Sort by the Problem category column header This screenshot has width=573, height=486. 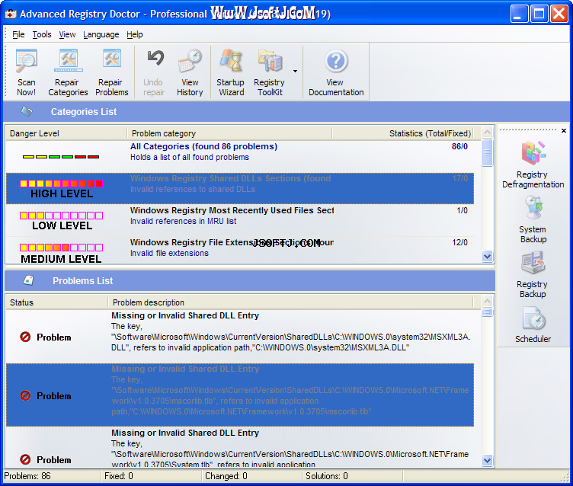pyautogui.click(x=229, y=133)
